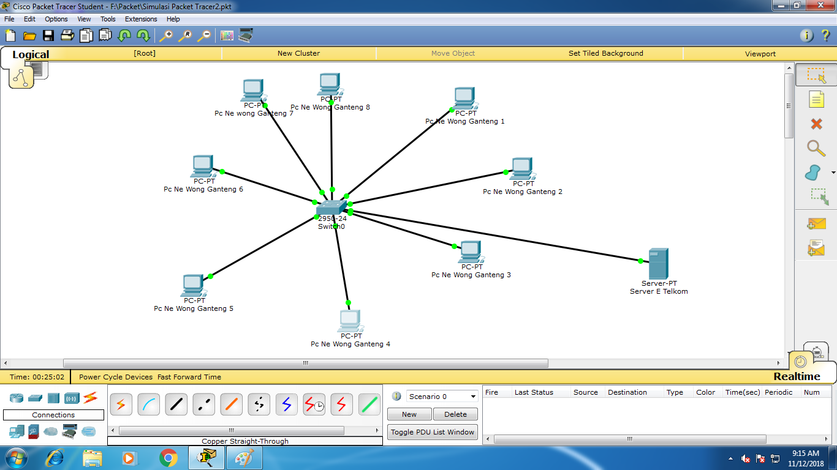Expand the shape drawing tool options arrow
The width and height of the screenshot is (837, 470).
coord(832,172)
